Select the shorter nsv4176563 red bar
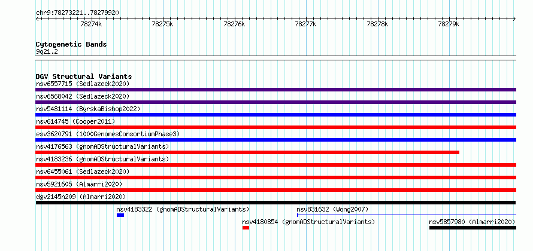The width and height of the screenshot is (533, 251). 247,152
